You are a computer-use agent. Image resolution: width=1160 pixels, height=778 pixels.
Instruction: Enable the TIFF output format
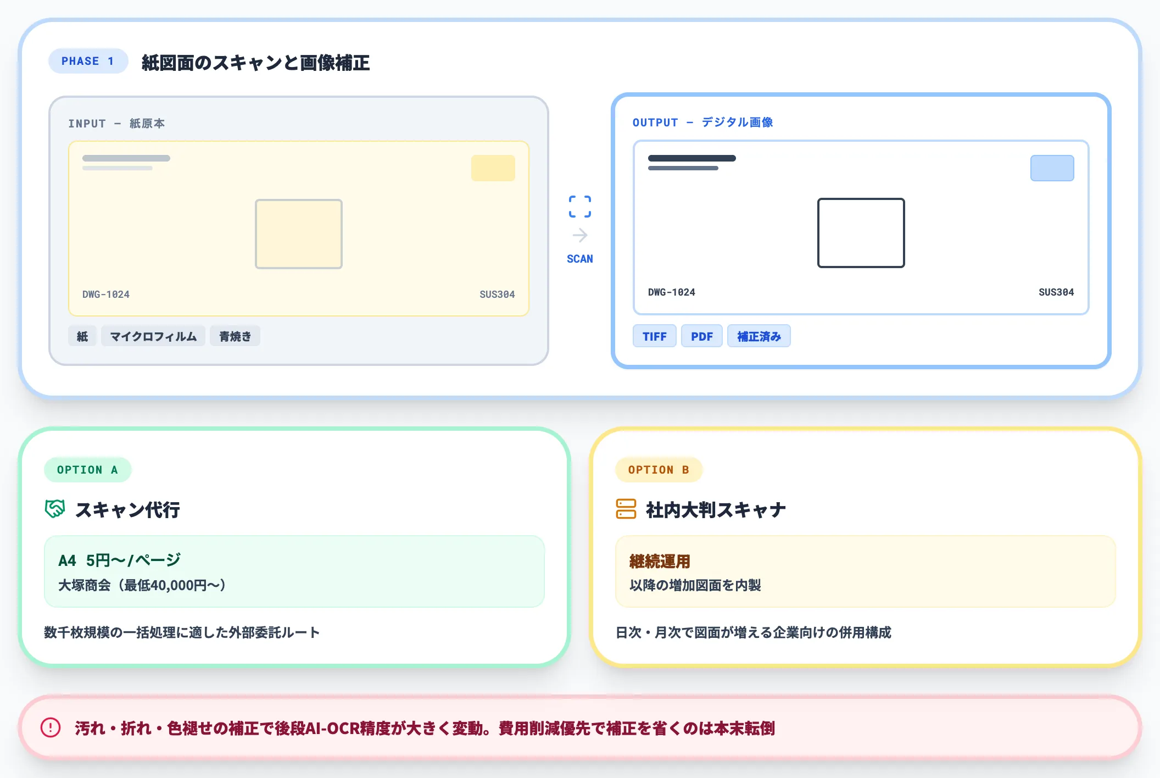point(654,336)
